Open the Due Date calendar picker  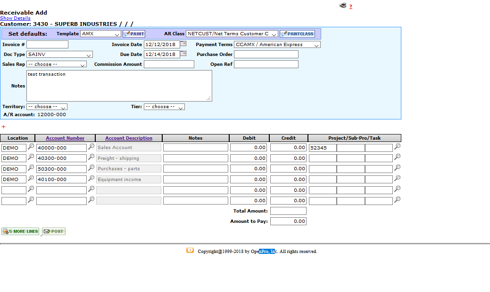point(183,54)
